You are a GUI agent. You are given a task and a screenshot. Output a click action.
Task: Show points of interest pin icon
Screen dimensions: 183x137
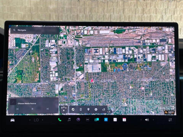click(88, 110)
